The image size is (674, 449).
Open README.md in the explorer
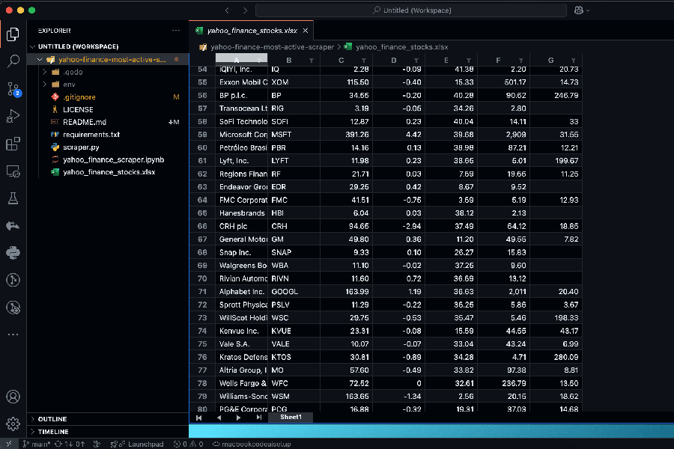click(84, 122)
